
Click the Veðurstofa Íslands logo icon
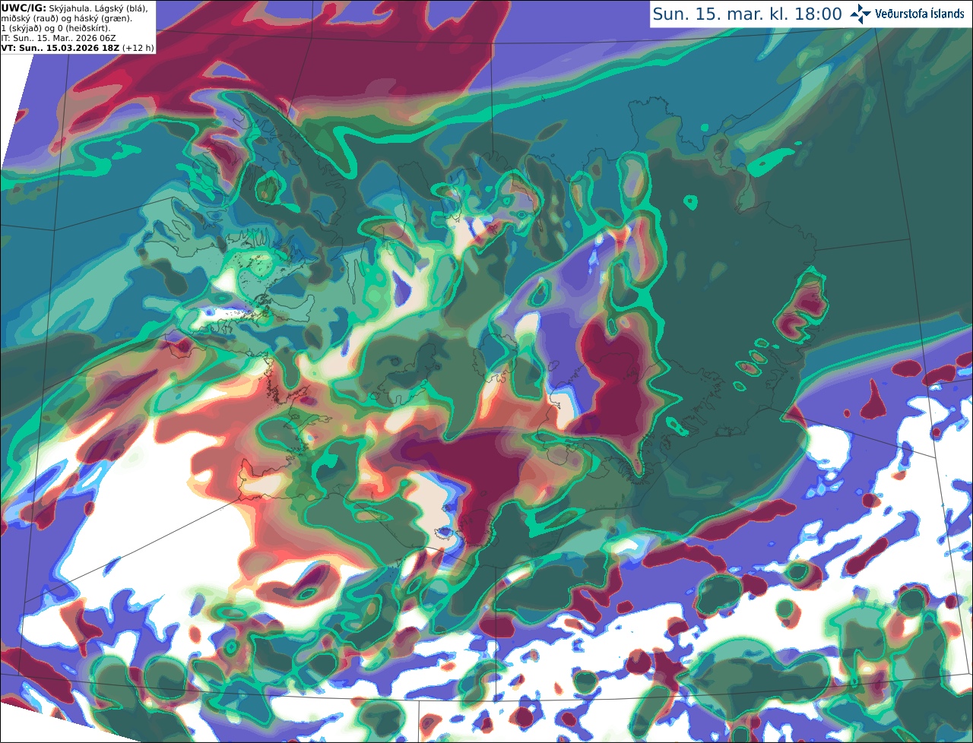coord(860,14)
